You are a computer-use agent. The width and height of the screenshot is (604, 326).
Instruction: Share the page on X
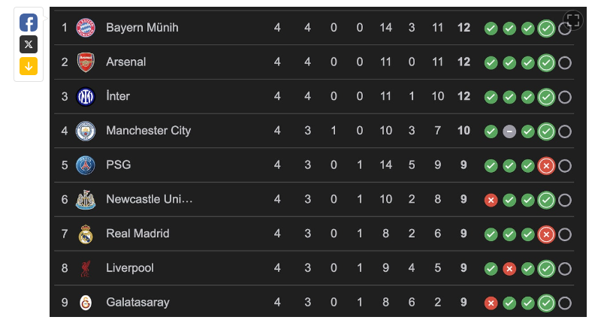tap(29, 44)
